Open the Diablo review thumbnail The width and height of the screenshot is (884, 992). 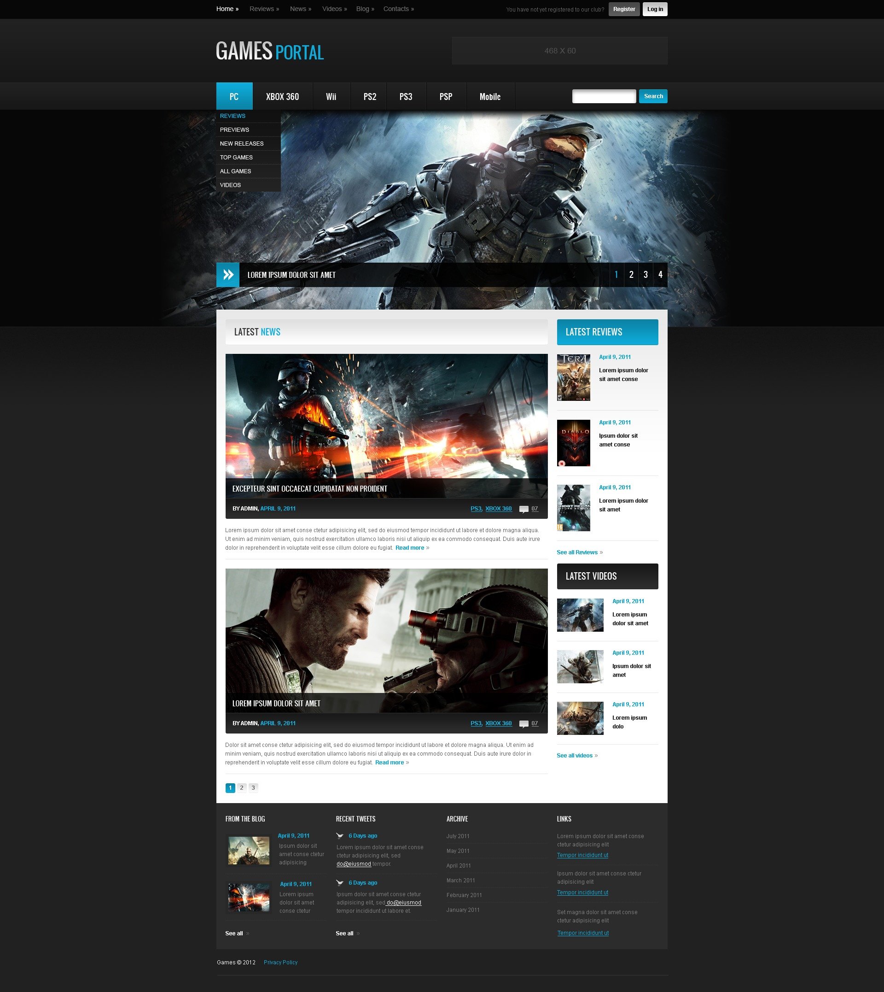(x=573, y=443)
